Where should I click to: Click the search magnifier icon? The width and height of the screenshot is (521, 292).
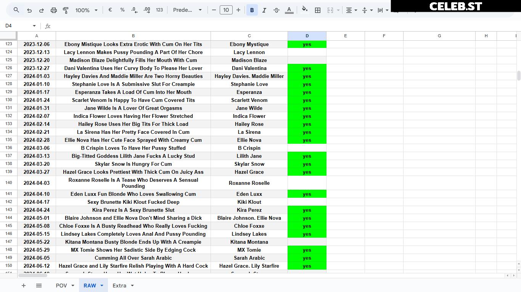click(16, 10)
